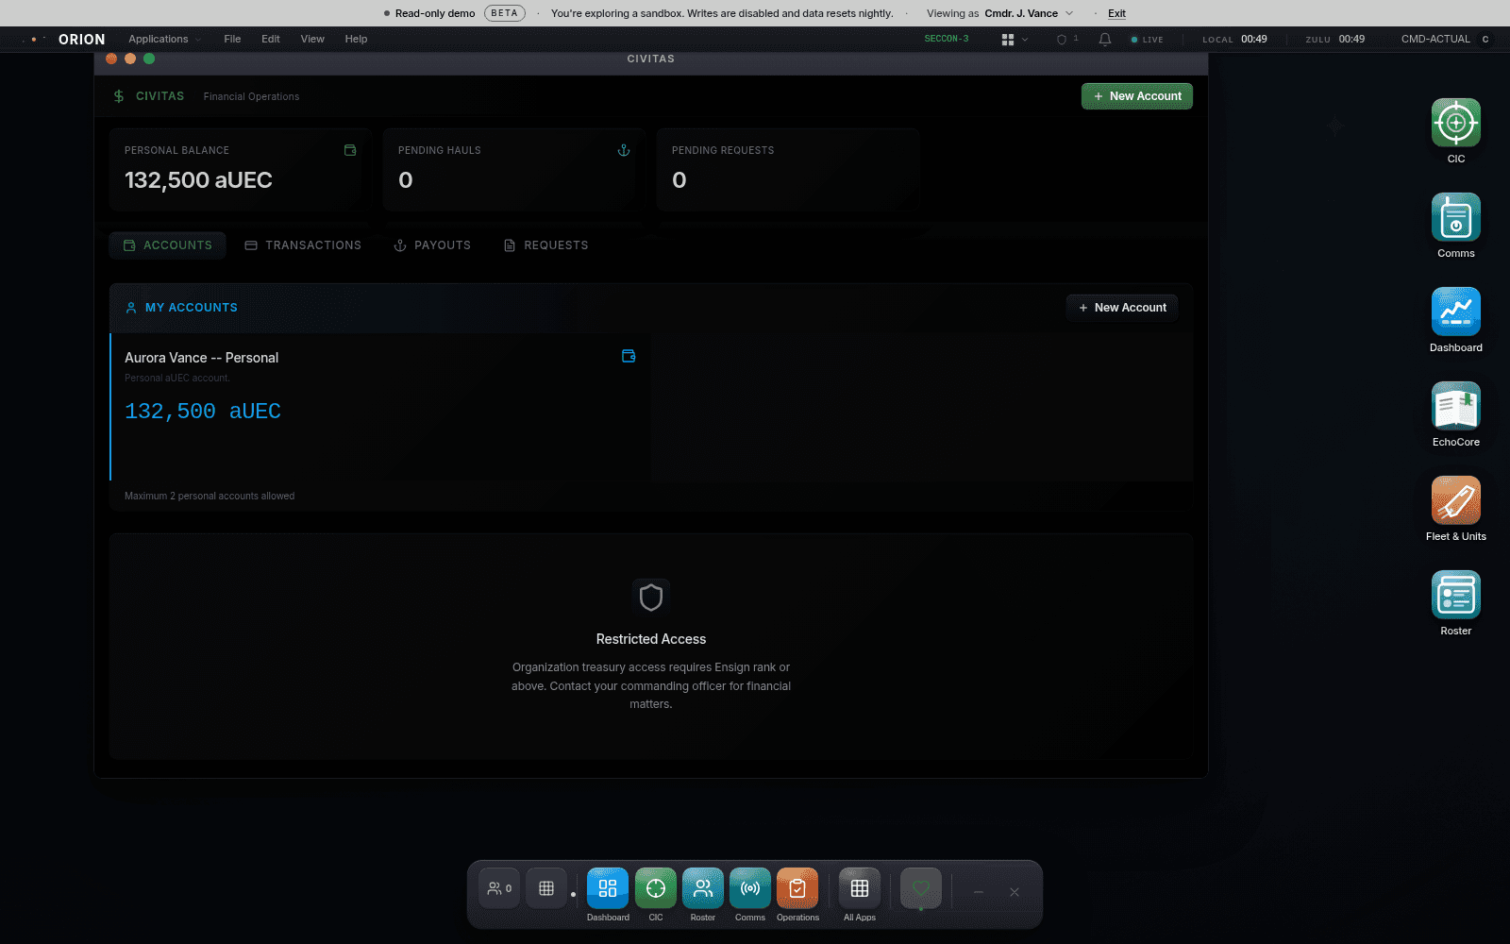Switch to the Requests tab

pyautogui.click(x=546, y=245)
